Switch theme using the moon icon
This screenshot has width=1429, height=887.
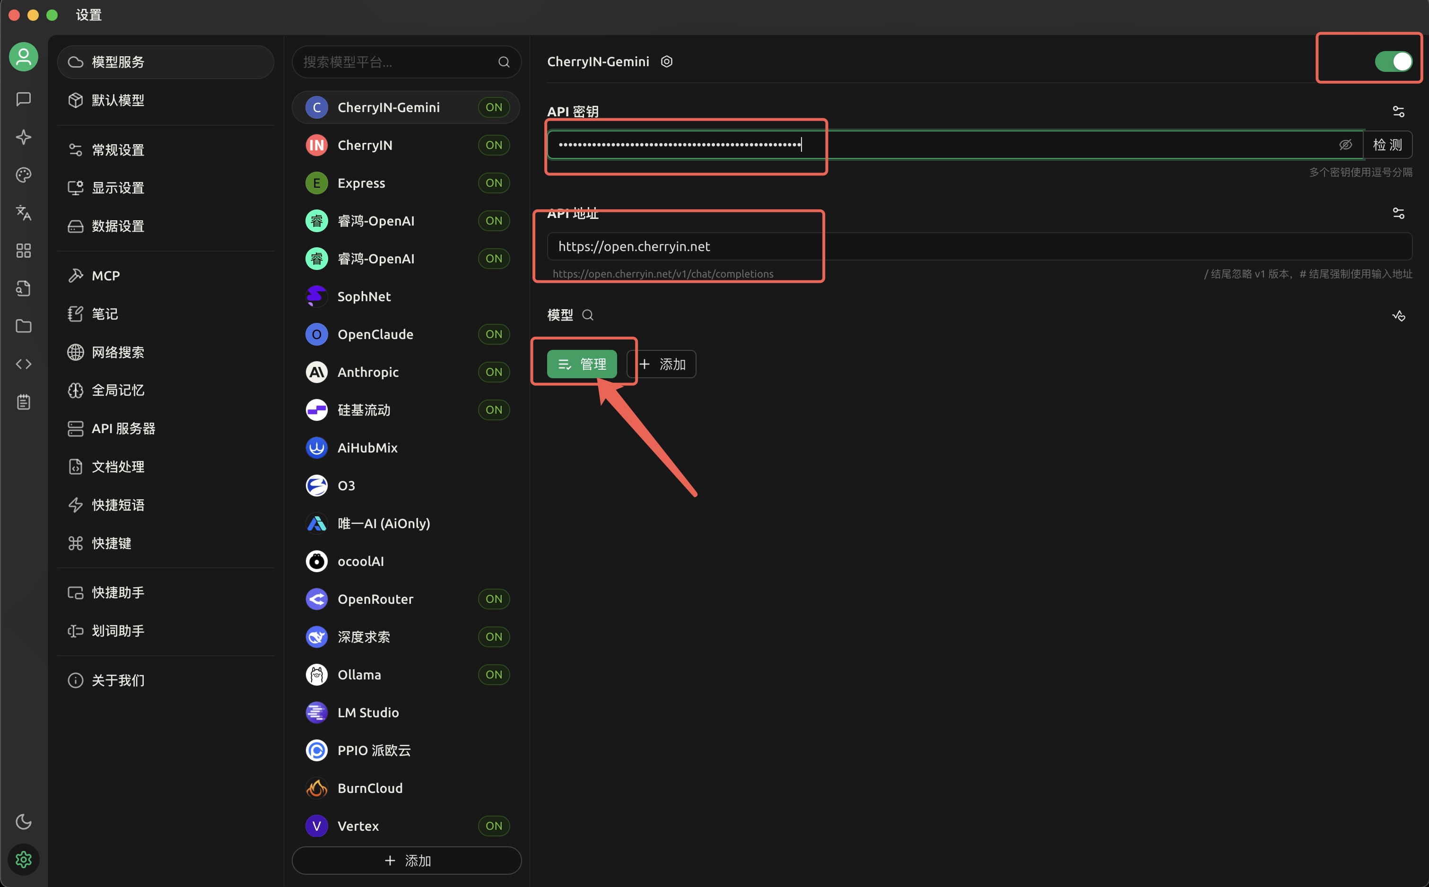point(24,821)
